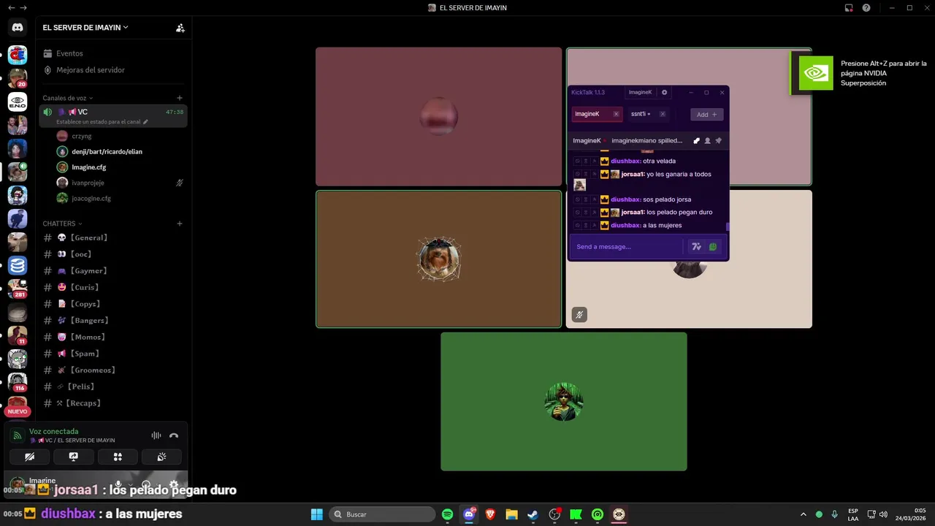Image resolution: width=935 pixels, height=526 pixels.
Task: Focus the Send a message input
Action: [x=627, y=247]
